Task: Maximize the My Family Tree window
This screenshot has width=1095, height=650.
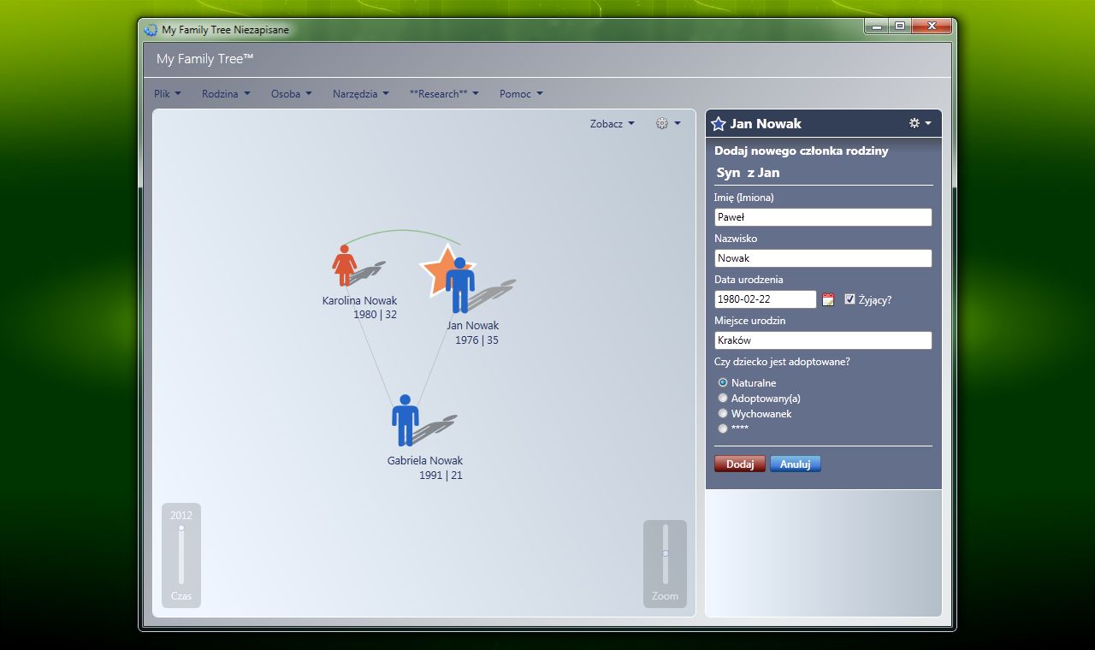Action: click(x=900, y=27)
